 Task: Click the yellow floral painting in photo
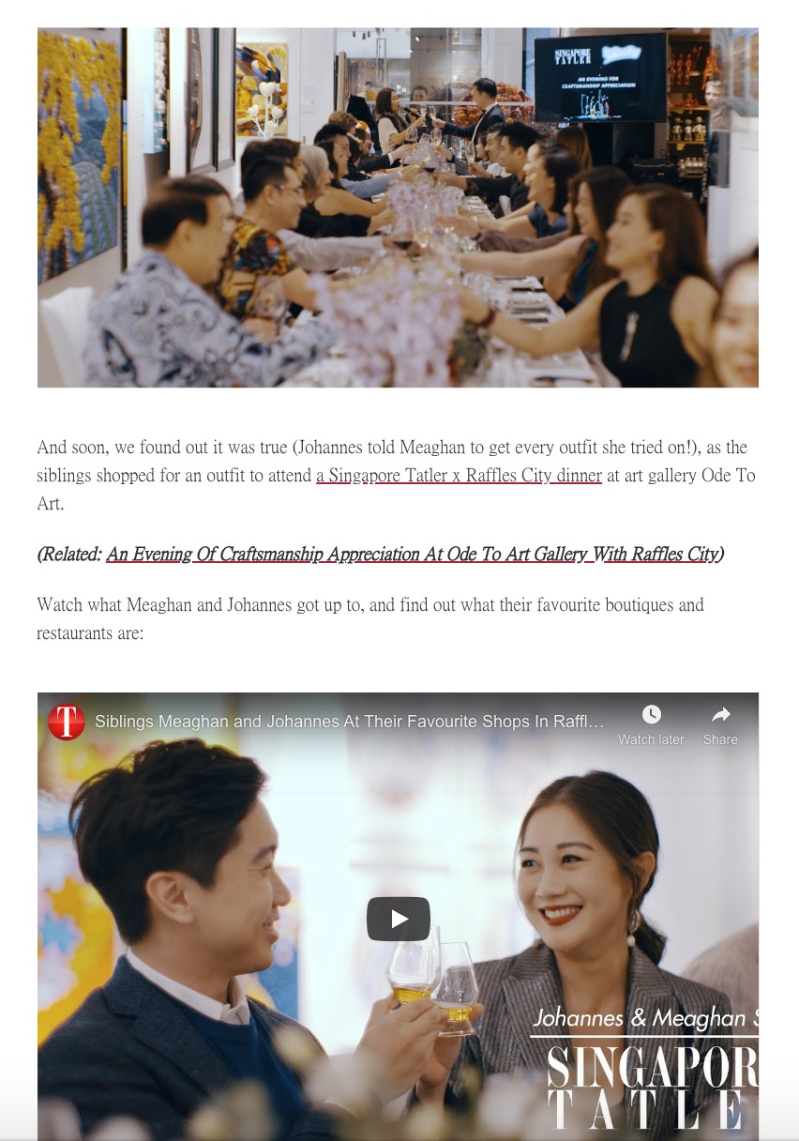(x=80, y=150)
